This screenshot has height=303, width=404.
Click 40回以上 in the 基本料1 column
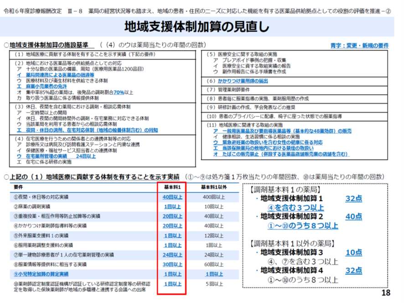tap(172, 197)
